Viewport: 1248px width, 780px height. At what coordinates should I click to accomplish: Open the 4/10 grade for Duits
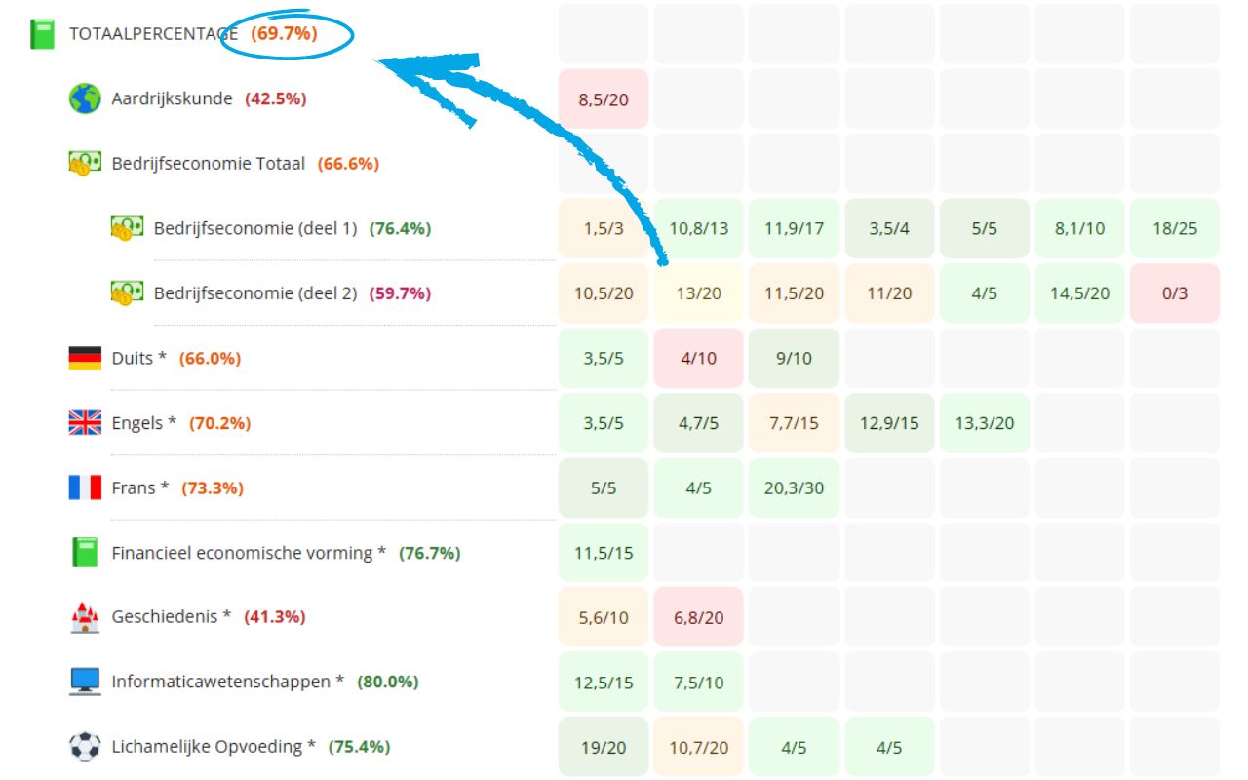(698, 358)
